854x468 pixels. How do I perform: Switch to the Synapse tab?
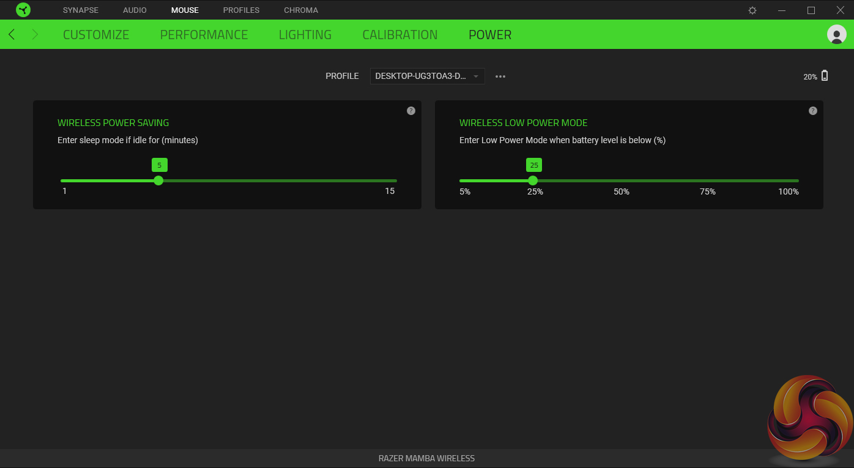tap(81, 10)
